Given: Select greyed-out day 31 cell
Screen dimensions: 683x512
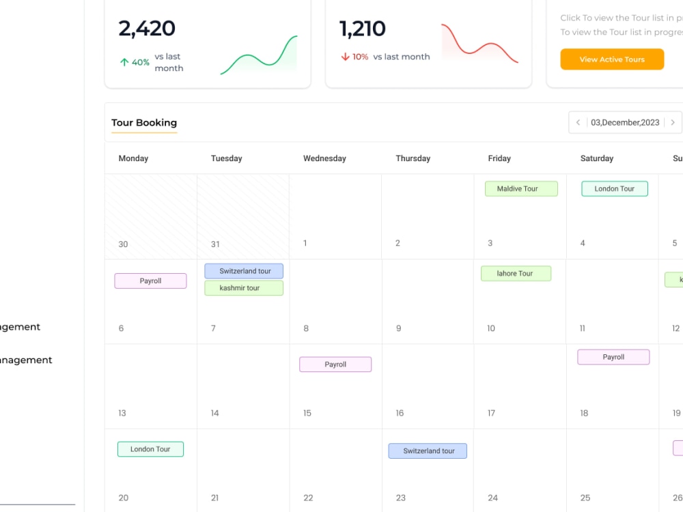Looking at the screenshot, I should point(243,216).
